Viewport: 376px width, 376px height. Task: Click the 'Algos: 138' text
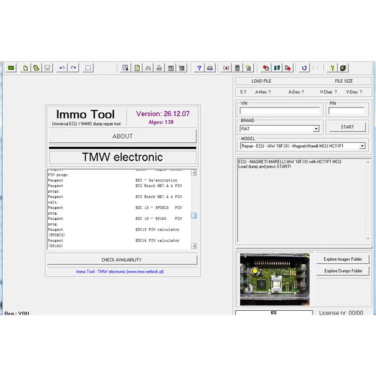161,122
